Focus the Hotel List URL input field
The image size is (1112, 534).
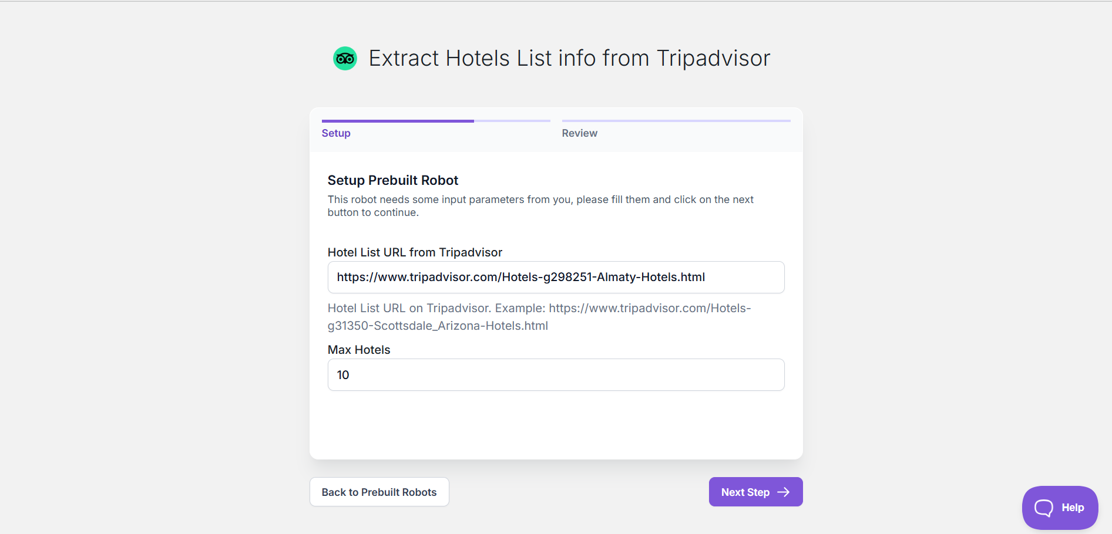coord(555,278)
